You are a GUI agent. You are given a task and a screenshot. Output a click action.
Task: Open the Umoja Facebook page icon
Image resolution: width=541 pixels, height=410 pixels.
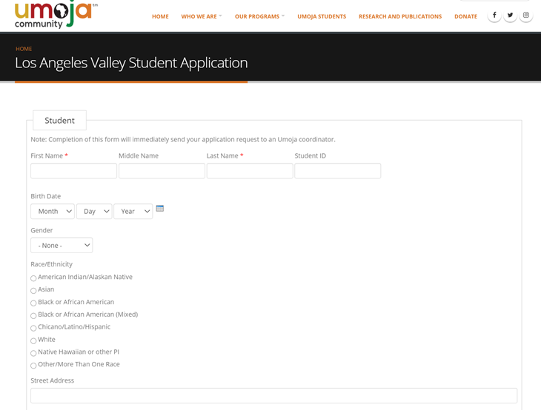(494, 15)
